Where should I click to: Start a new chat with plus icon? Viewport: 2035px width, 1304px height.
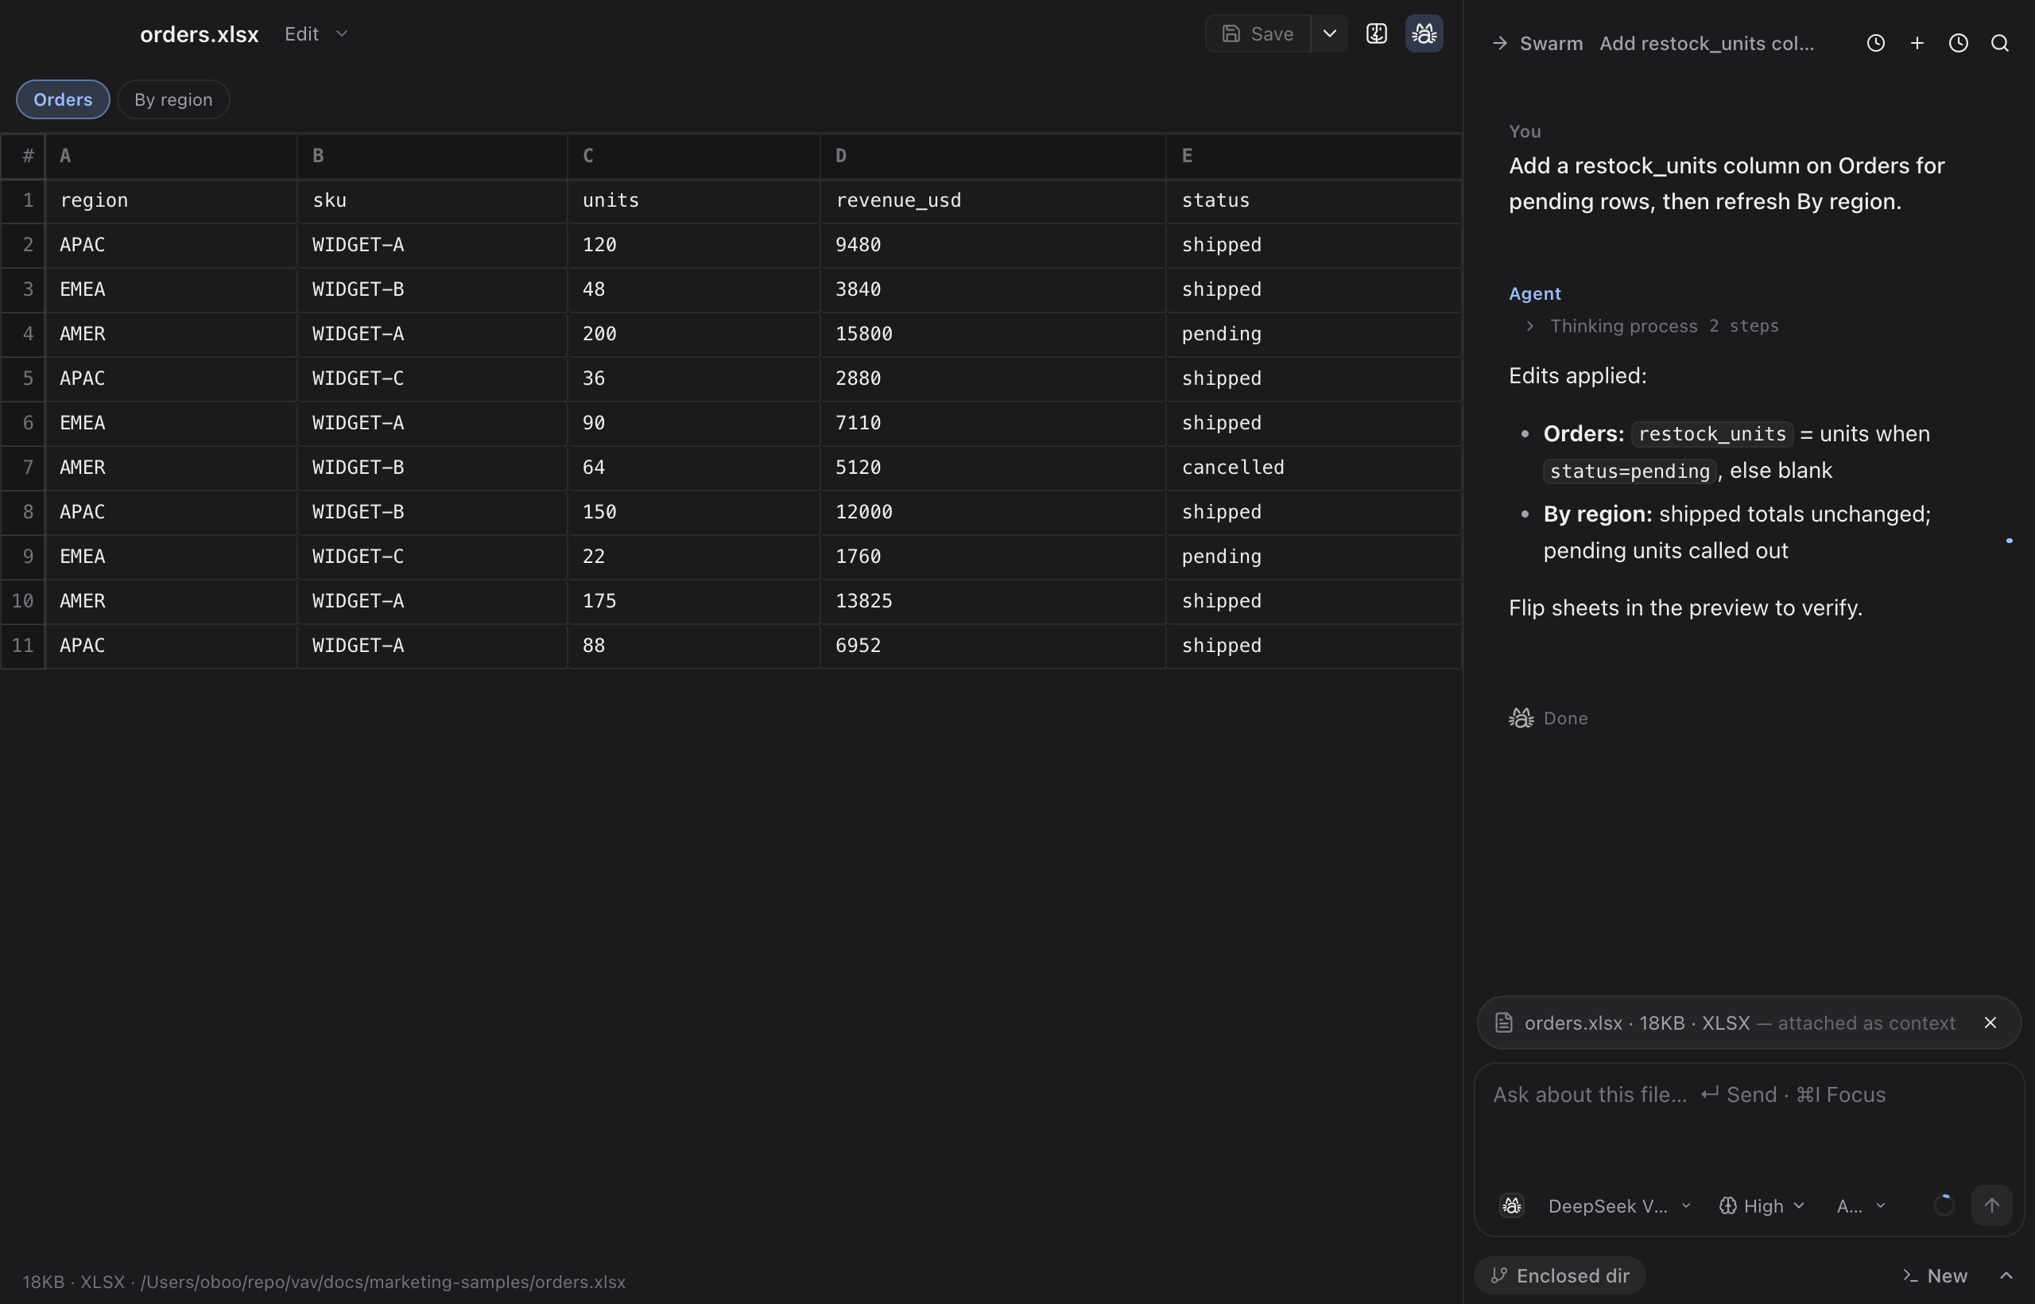[x=1917, y=43]
